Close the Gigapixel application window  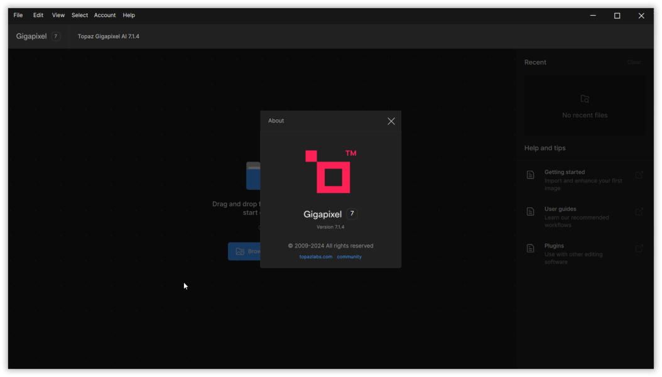(641, 16)
